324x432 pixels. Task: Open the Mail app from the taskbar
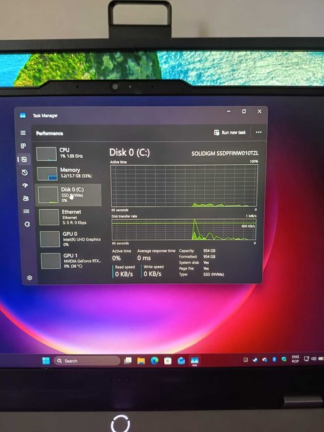point(181,360)
